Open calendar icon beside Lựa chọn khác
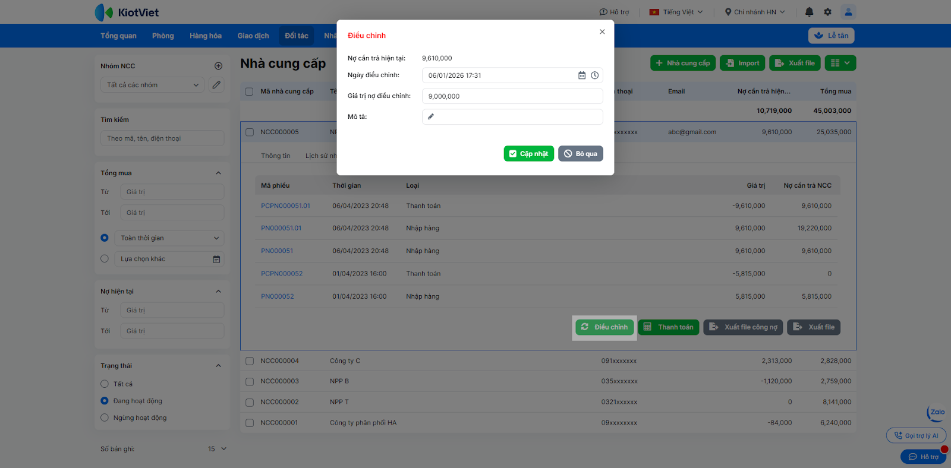 (216, 259)
